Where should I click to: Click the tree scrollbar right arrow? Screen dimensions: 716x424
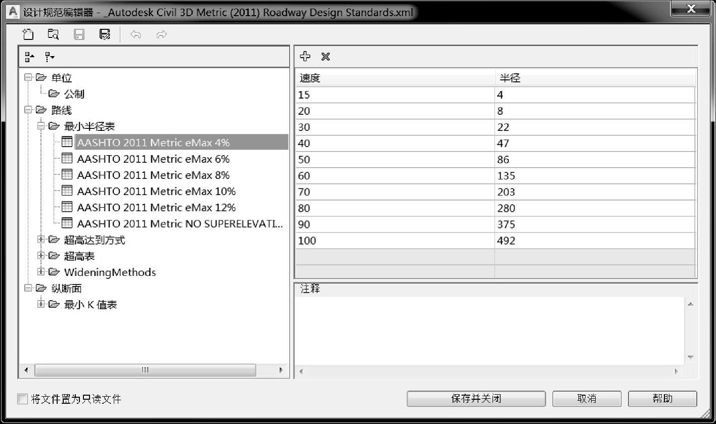tap(282, 370)
